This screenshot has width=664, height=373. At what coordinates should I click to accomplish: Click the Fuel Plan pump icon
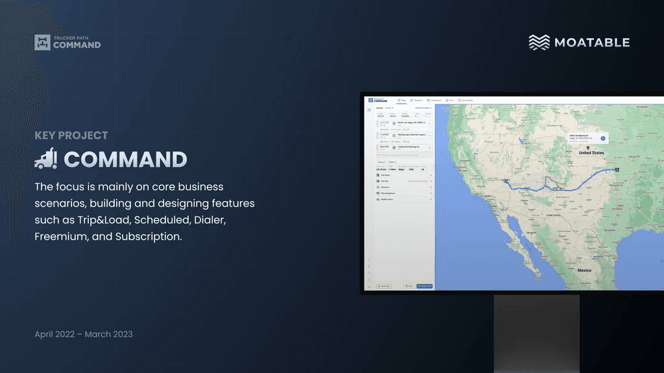click(378, 181)
